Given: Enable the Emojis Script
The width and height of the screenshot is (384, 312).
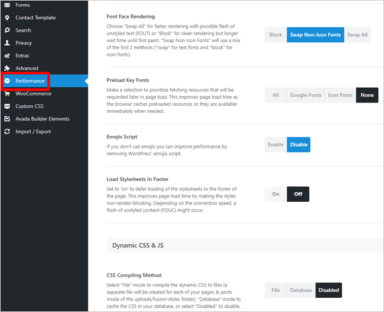Looking at the screenshot, I should point(276,145).
